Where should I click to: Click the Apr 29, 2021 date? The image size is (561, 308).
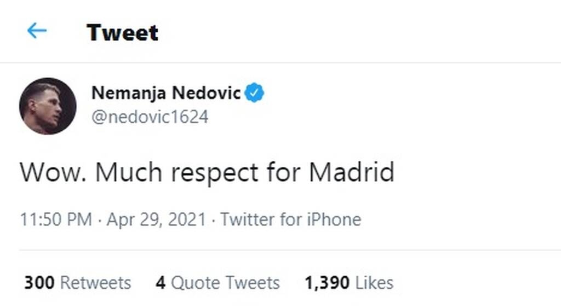coord(156,220)
